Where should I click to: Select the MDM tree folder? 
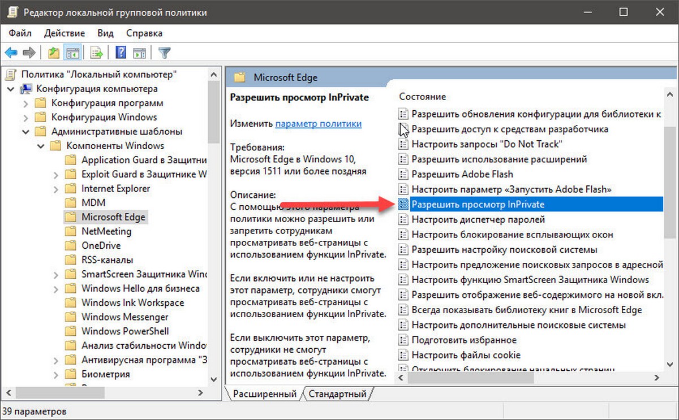point(93,202)
